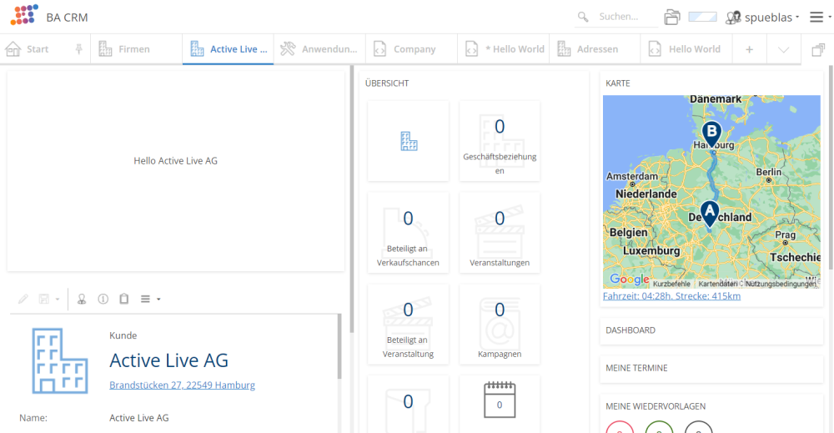Click map marker B on Hamburg
This screenshot has width=834, height=433.
pos(711,133)
